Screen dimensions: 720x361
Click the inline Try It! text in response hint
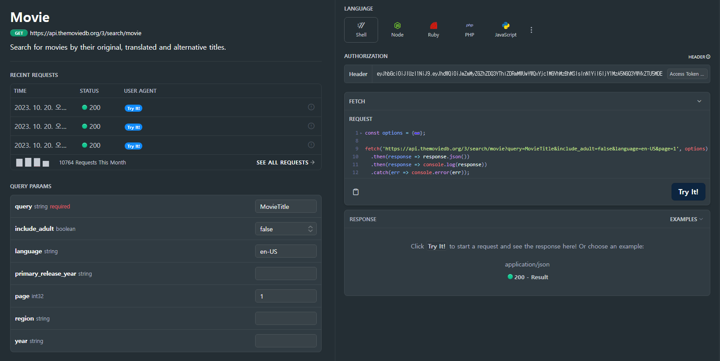point(437,246)
